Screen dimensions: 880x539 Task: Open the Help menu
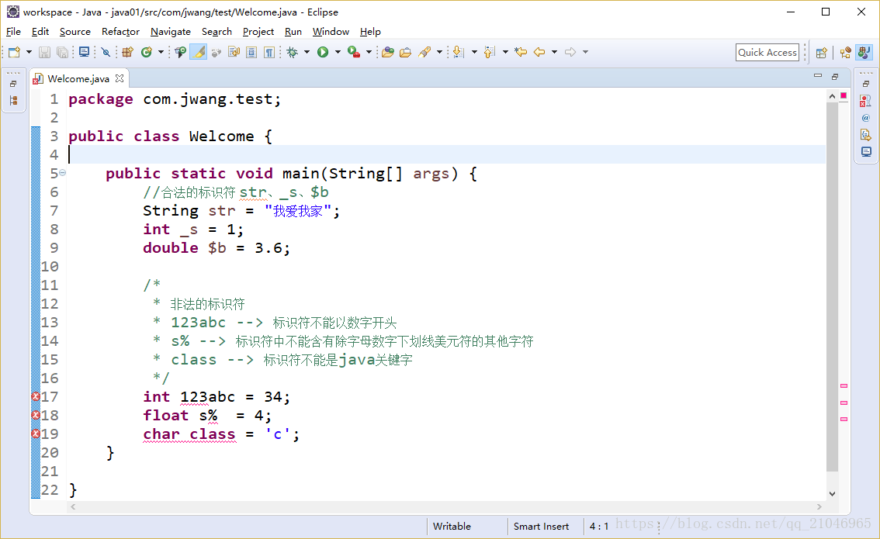click(x=370, y=31)
